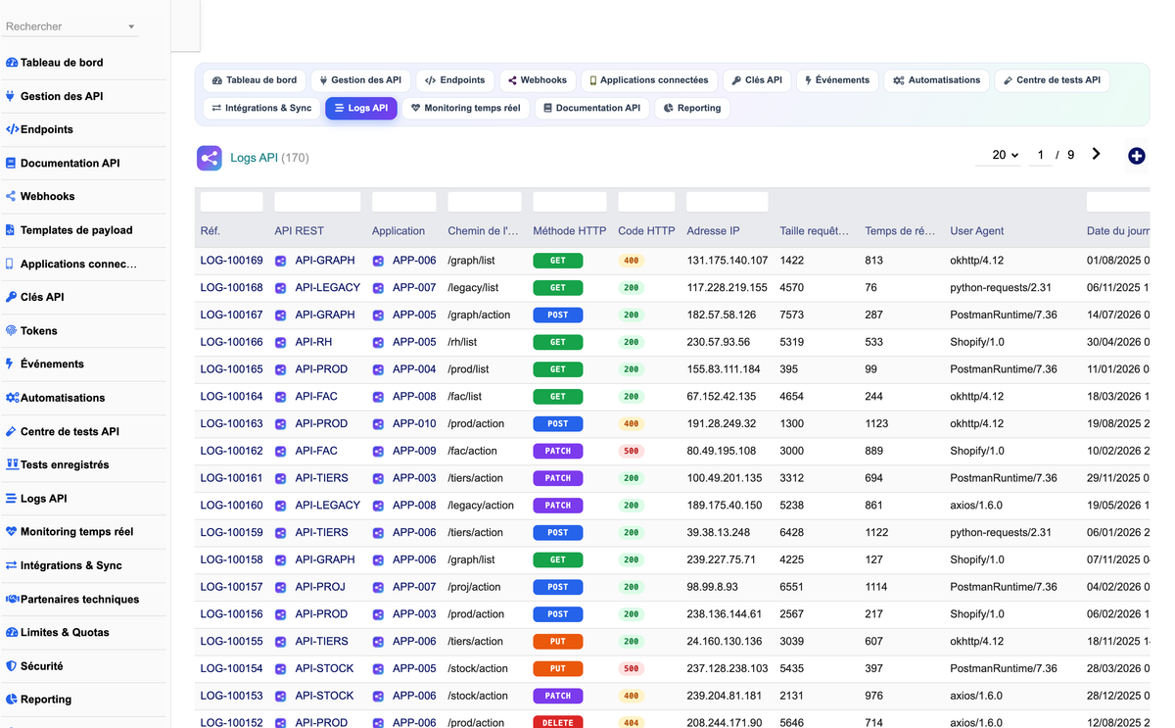Open APP-004 application link
Screen dimensions: 1175x728
[x=414, y=369]
